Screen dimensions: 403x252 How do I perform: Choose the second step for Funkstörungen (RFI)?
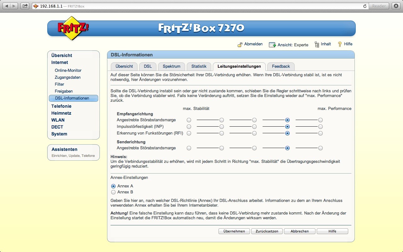(222, 133)
